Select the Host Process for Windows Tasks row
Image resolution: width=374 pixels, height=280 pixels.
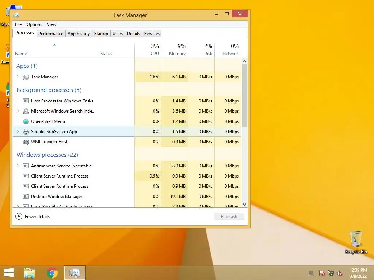coord(127,101)
